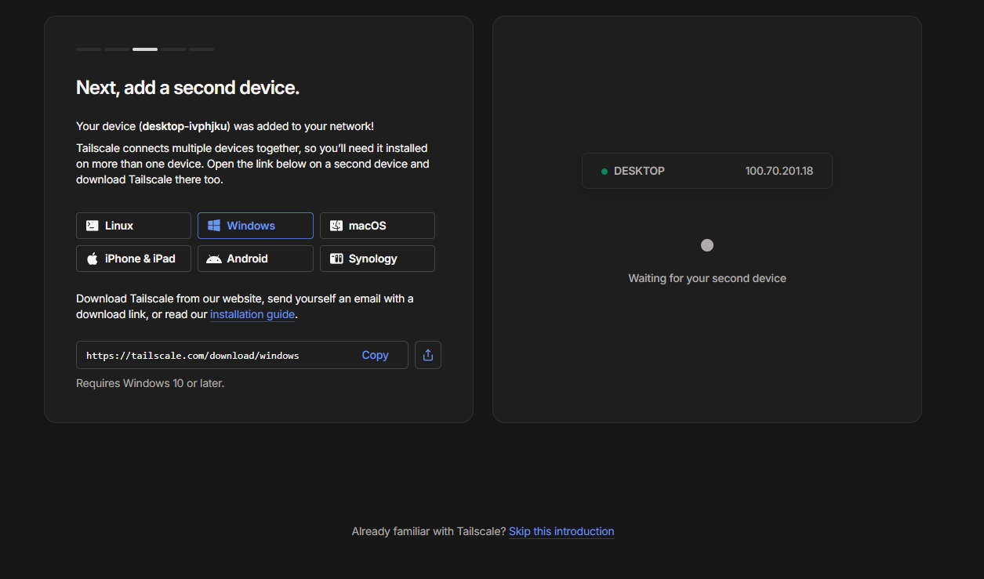Viewport: 984px width, 579px height.
Task: Jump to the first progress step bar
Action: click(89, 49)
